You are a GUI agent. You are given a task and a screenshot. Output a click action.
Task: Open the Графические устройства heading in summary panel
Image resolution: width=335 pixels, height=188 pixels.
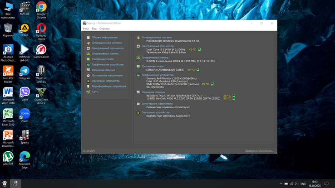coord(158,75)
